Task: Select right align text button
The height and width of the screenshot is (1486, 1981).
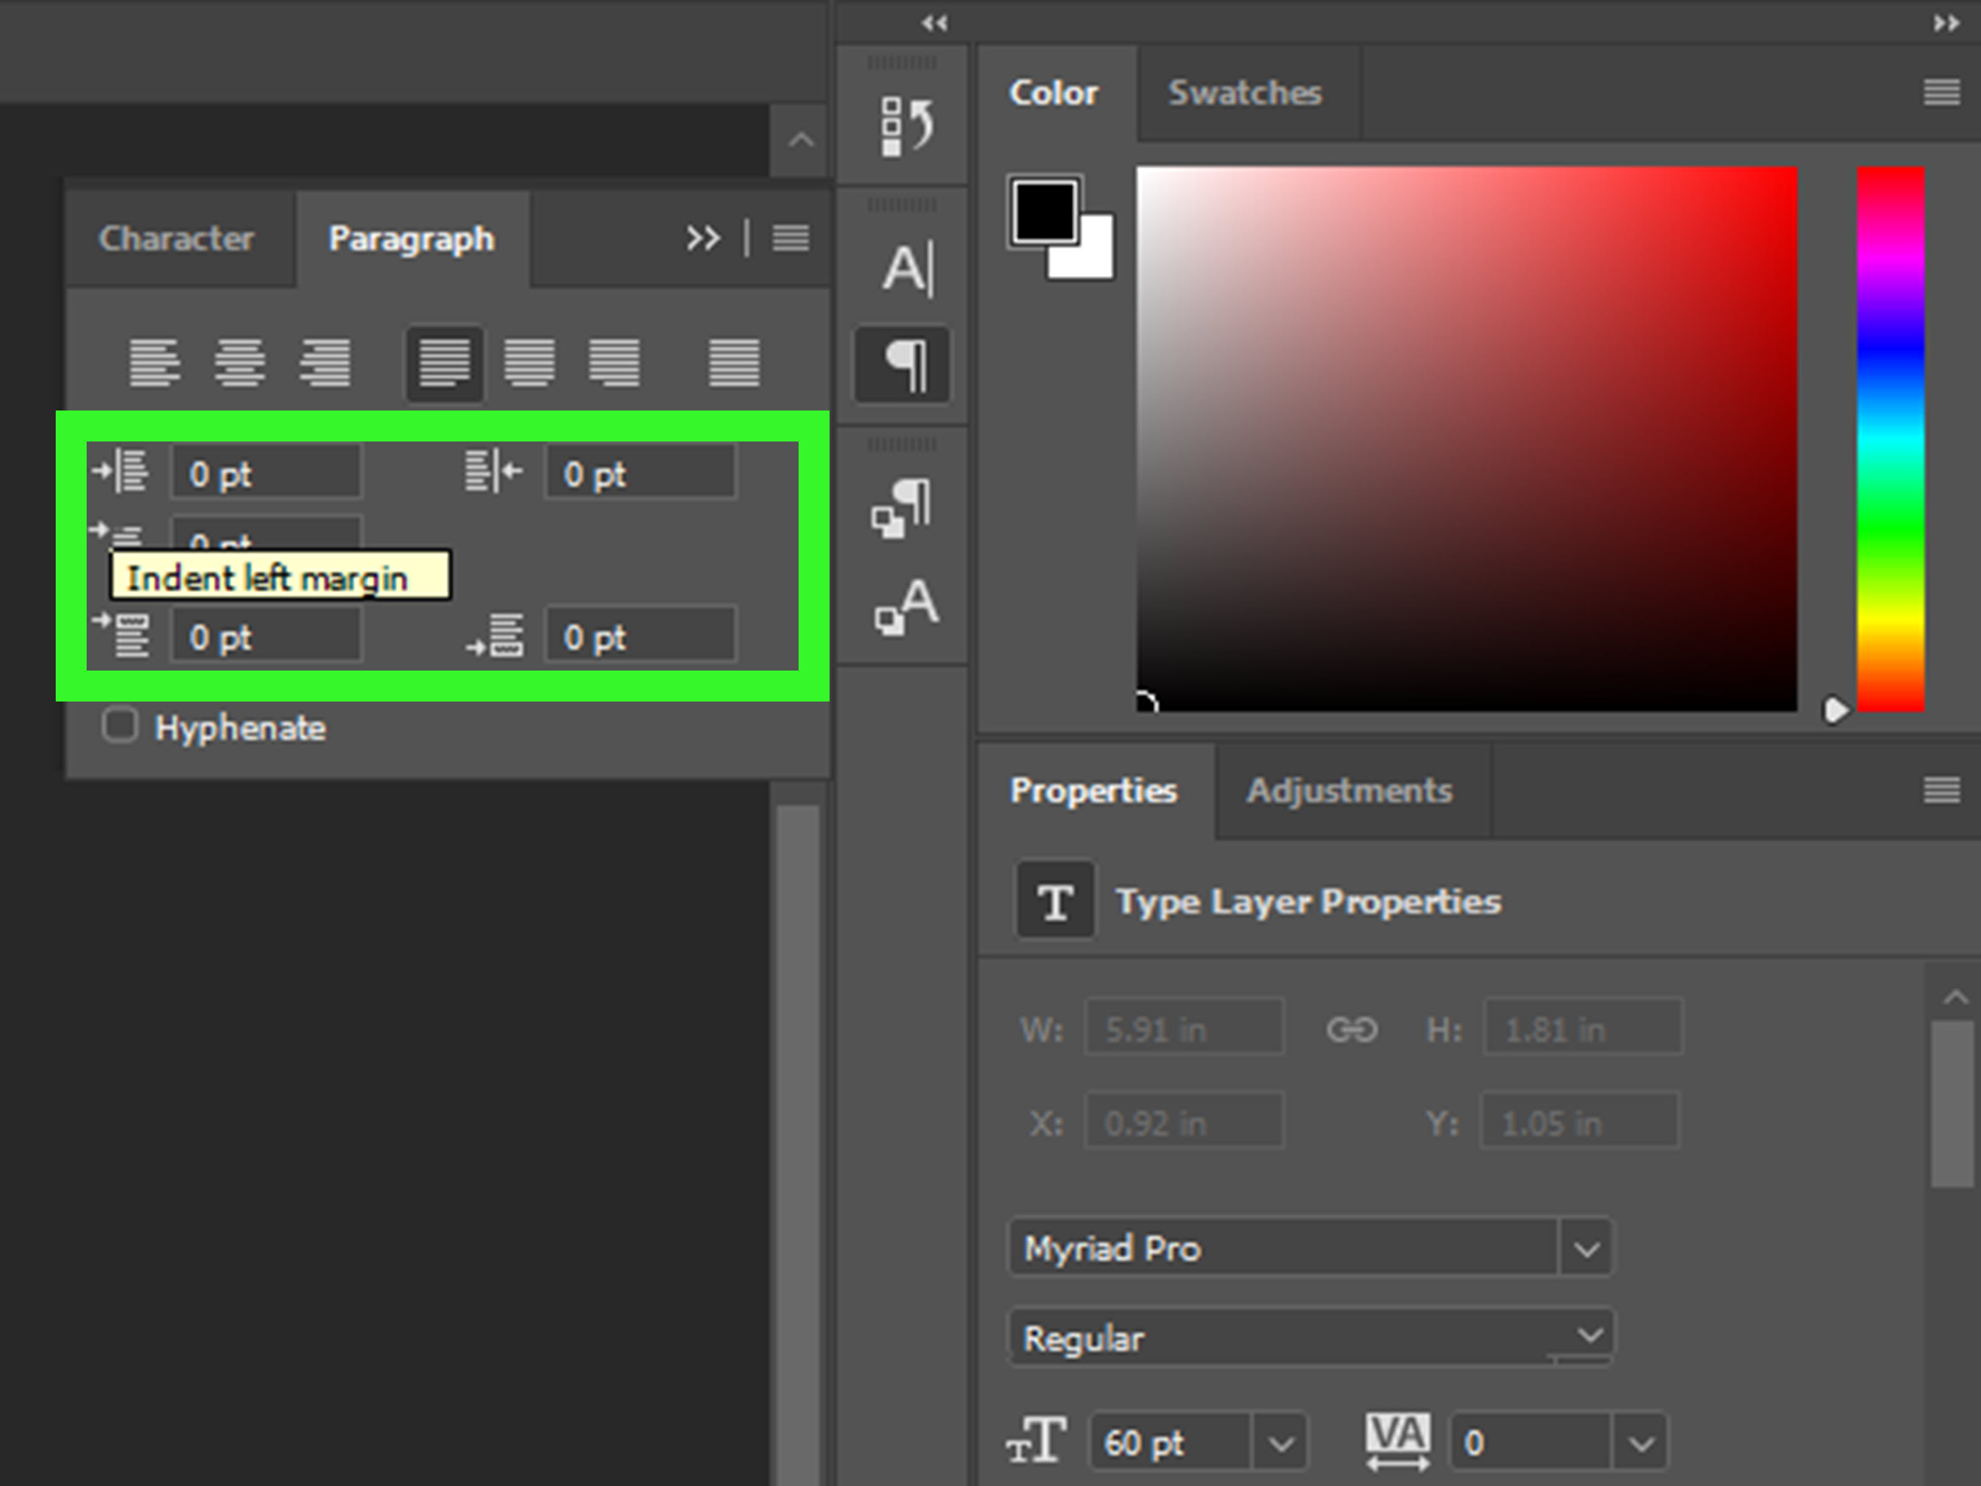Action: [x=324, y=363]
